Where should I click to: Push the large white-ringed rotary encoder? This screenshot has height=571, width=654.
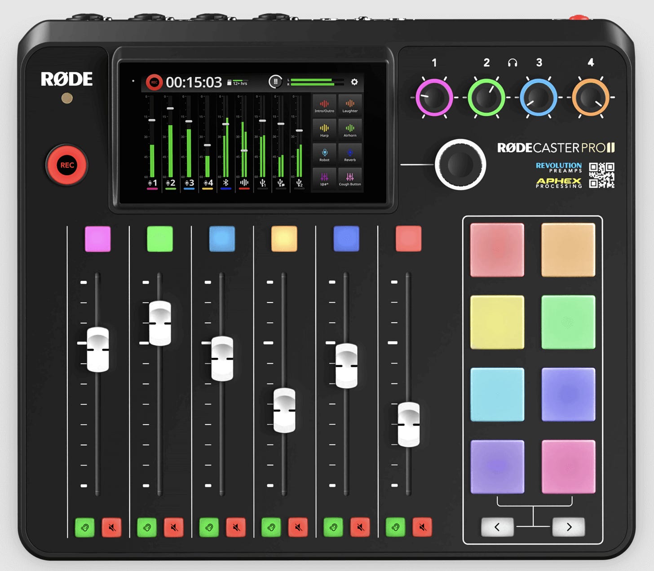(x=460, y=165)
